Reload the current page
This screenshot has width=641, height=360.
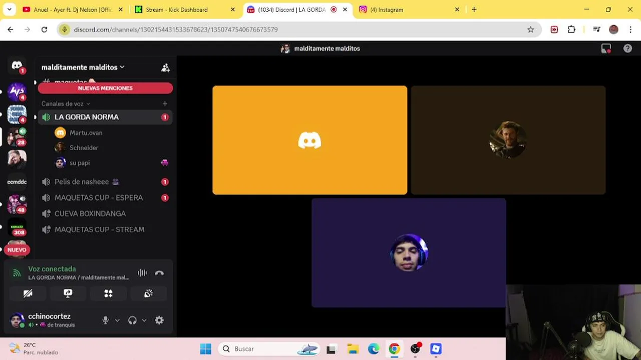(x=44, y=29)
